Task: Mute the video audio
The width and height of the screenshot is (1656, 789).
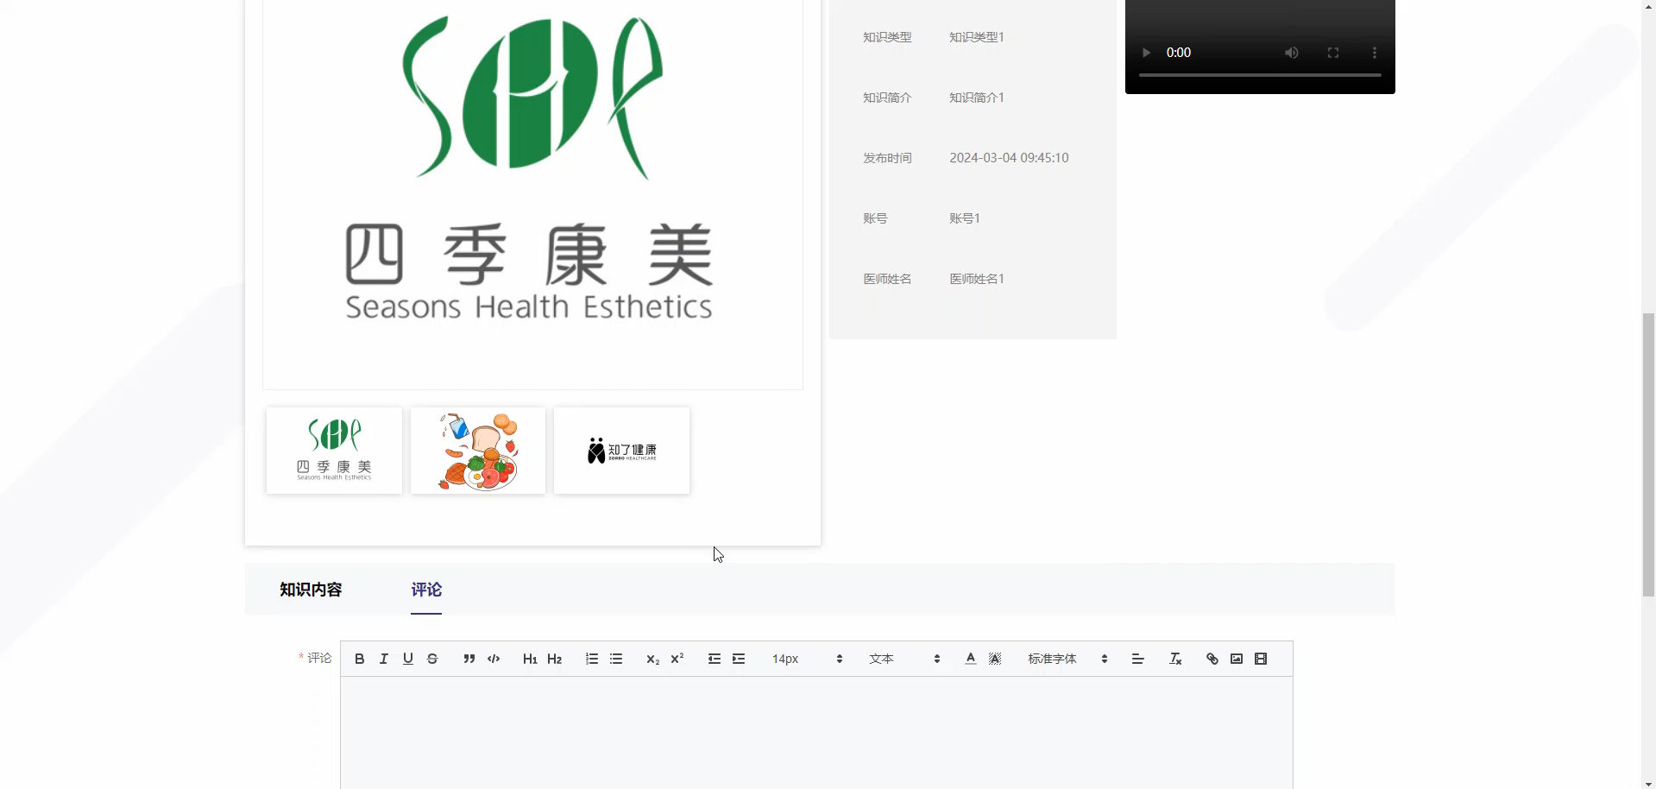Action: click(1292, 53)
